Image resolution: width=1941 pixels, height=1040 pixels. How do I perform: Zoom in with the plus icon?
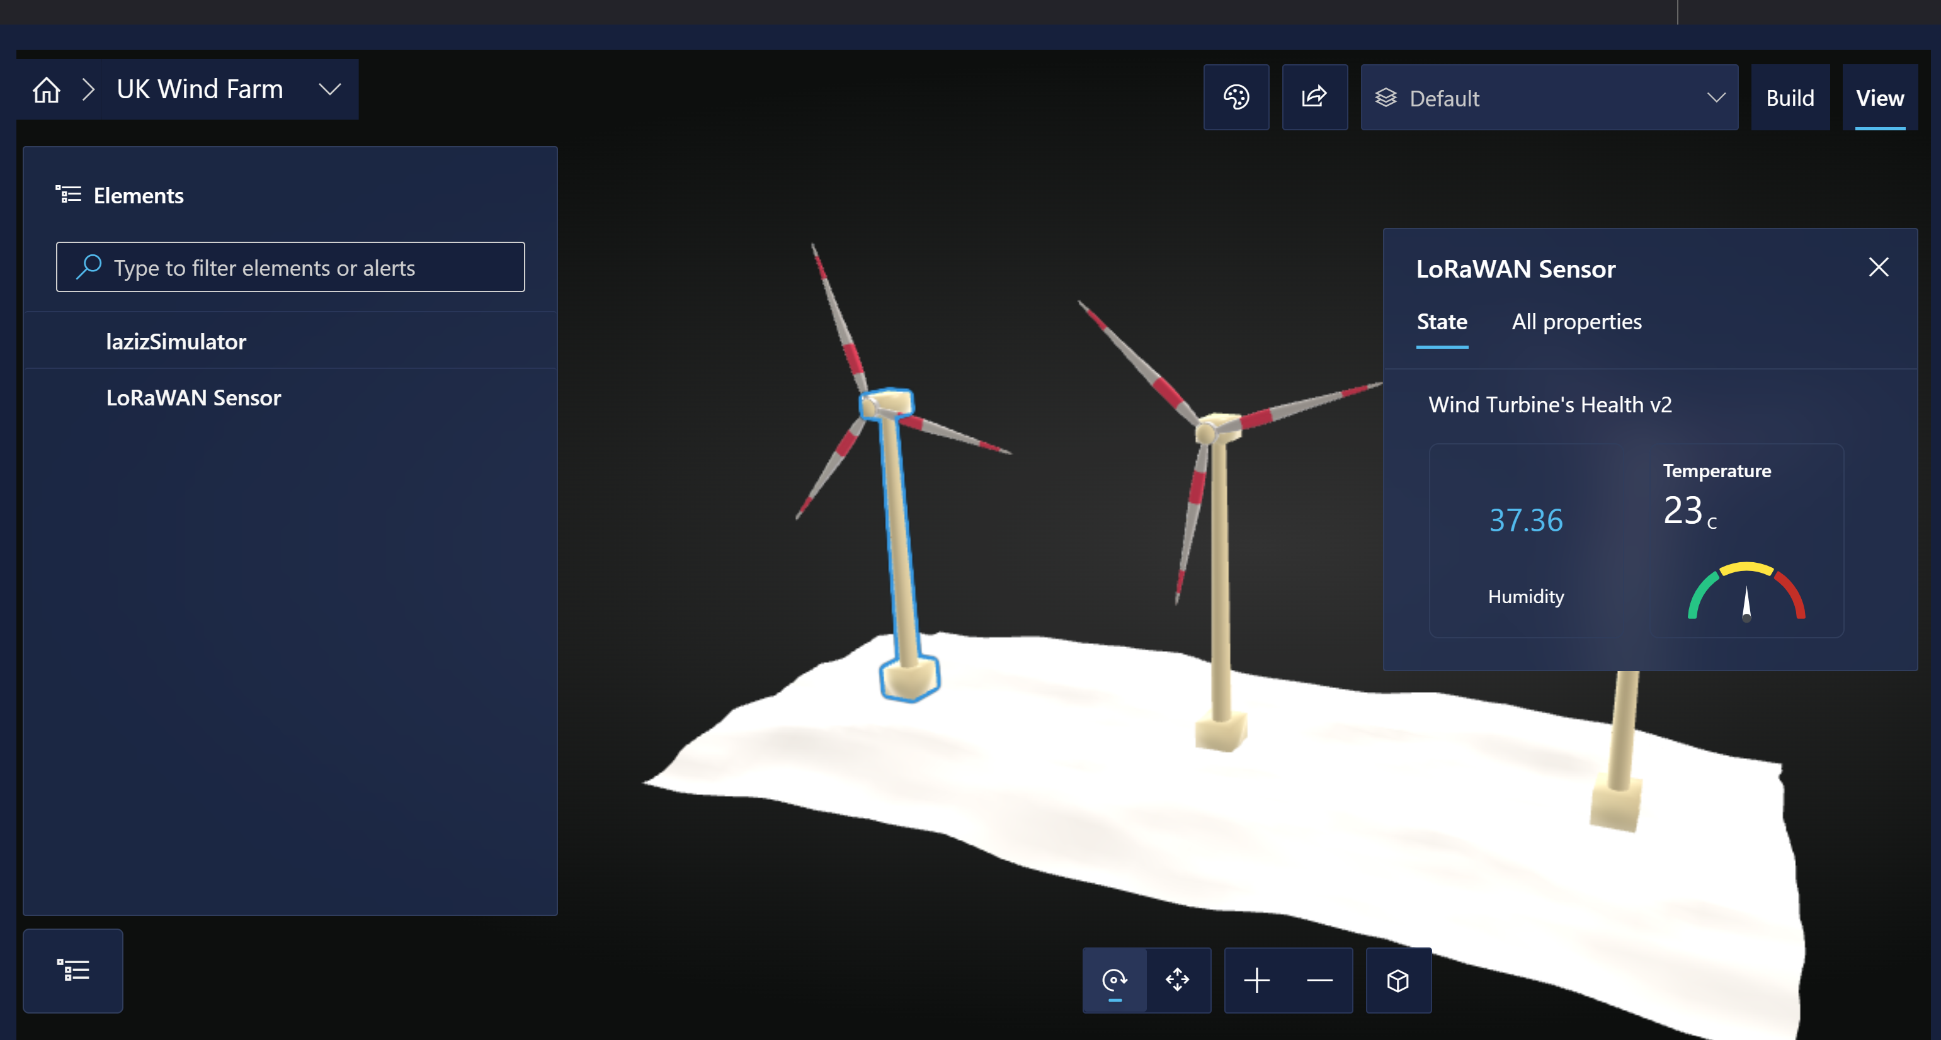pos(1256,980)
